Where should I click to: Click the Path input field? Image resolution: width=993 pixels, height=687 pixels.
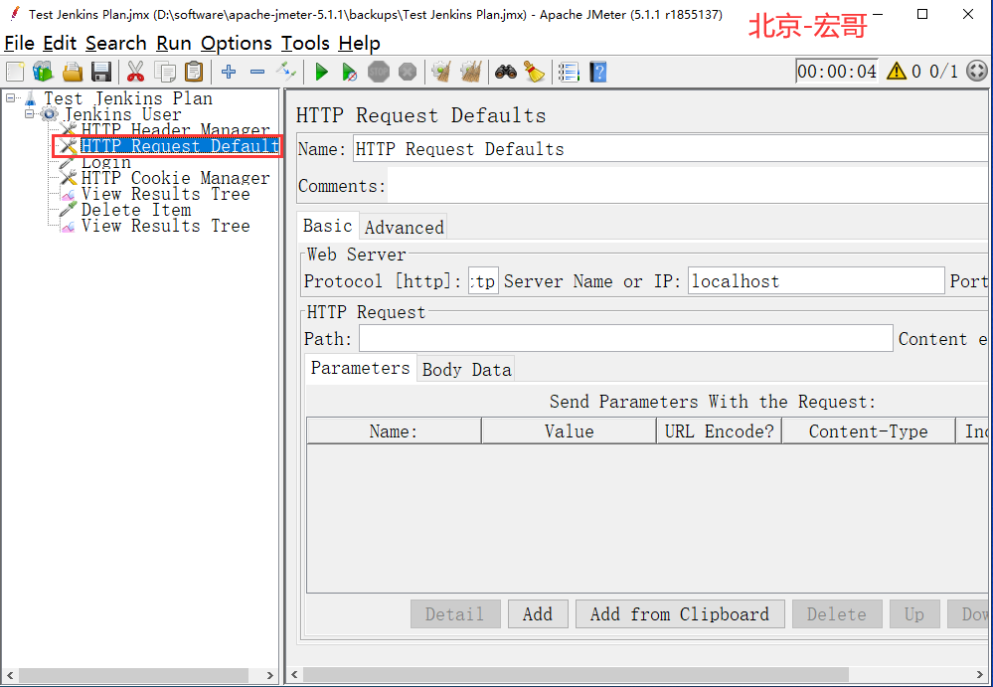click(x=625, y=338)
